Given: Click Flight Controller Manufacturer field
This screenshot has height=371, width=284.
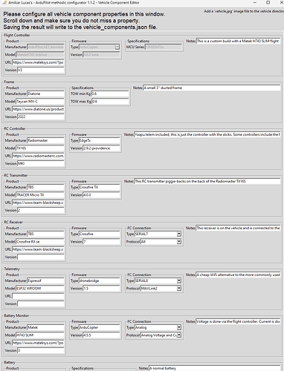Looking at the screenshot, I should tap(45, 47).
